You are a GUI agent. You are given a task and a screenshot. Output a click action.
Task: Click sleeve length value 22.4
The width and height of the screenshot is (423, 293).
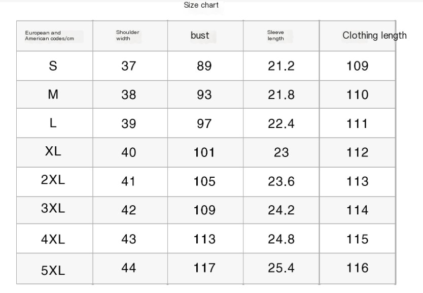coord(281,124)
